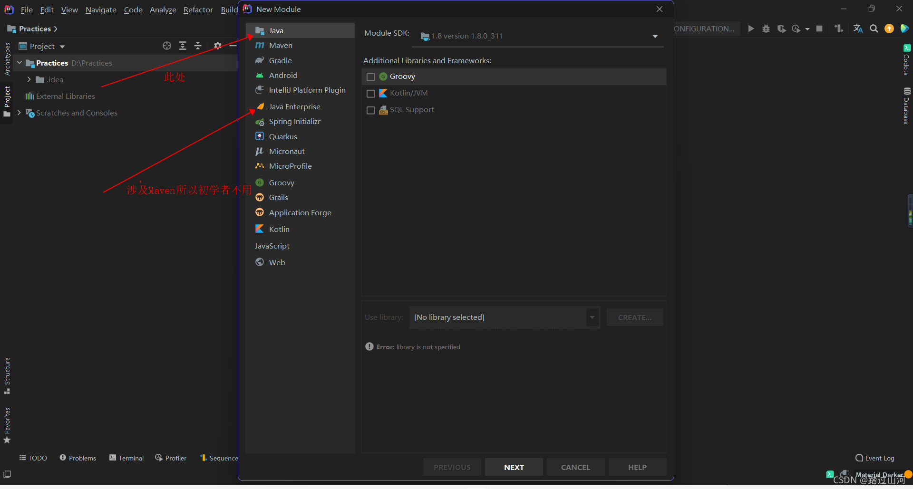Click the Translate icon in toolbar
The height and width of the screenshot is (489, 913).
click(858, 29)
